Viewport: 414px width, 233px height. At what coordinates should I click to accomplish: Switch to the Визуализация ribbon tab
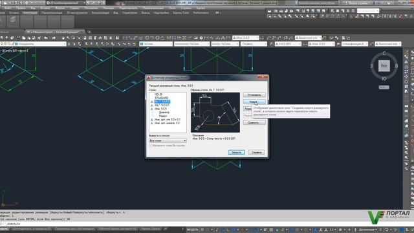101,13
